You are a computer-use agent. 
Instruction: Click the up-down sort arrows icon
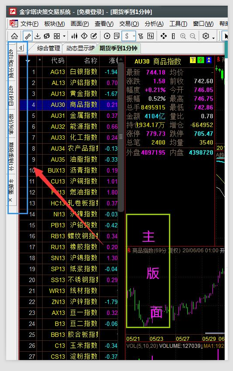coord(151,36)
